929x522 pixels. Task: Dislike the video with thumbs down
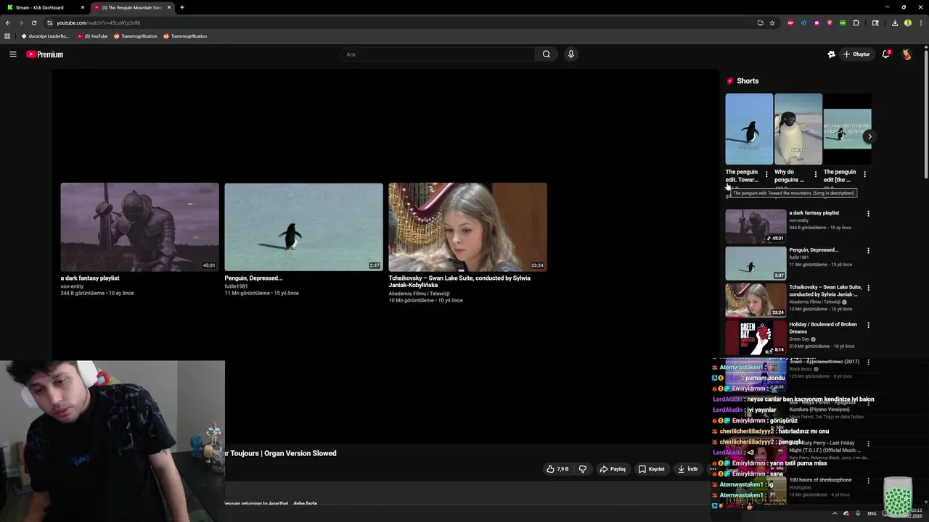(x=583, y=469)
